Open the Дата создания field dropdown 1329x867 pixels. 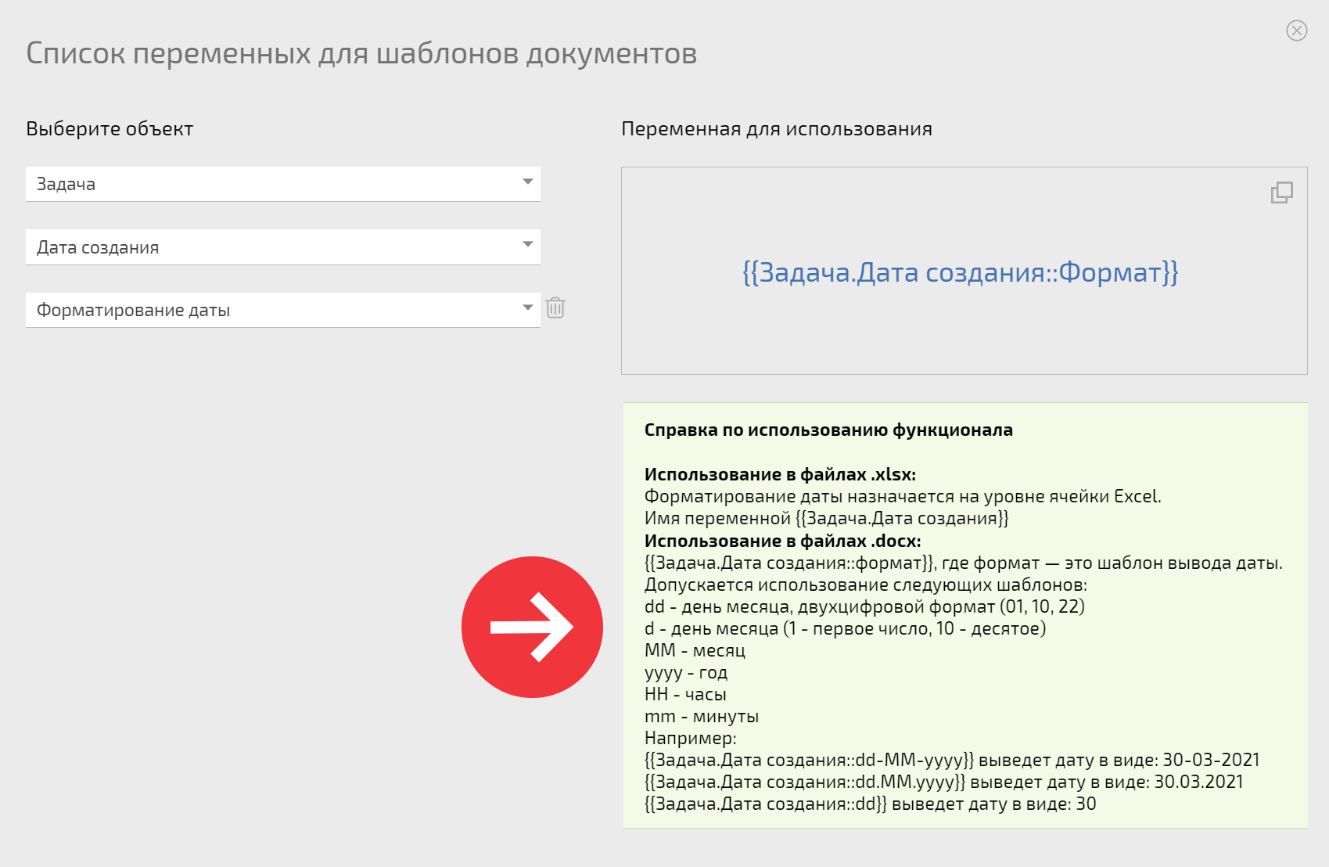pos(283,247)
